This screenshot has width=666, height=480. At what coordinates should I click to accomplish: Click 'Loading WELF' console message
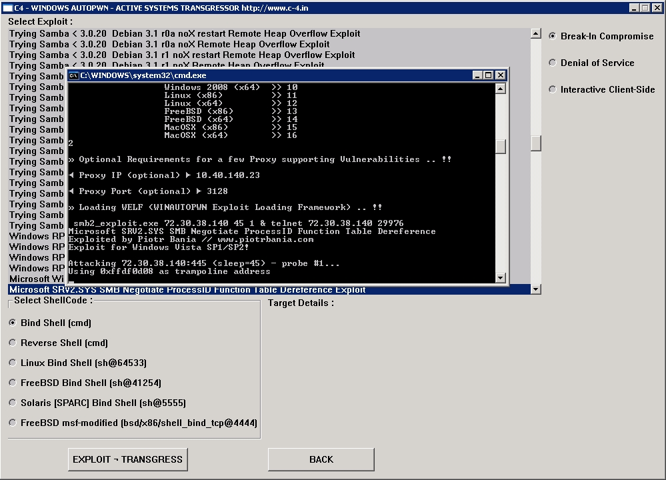(x=225, y=207)
